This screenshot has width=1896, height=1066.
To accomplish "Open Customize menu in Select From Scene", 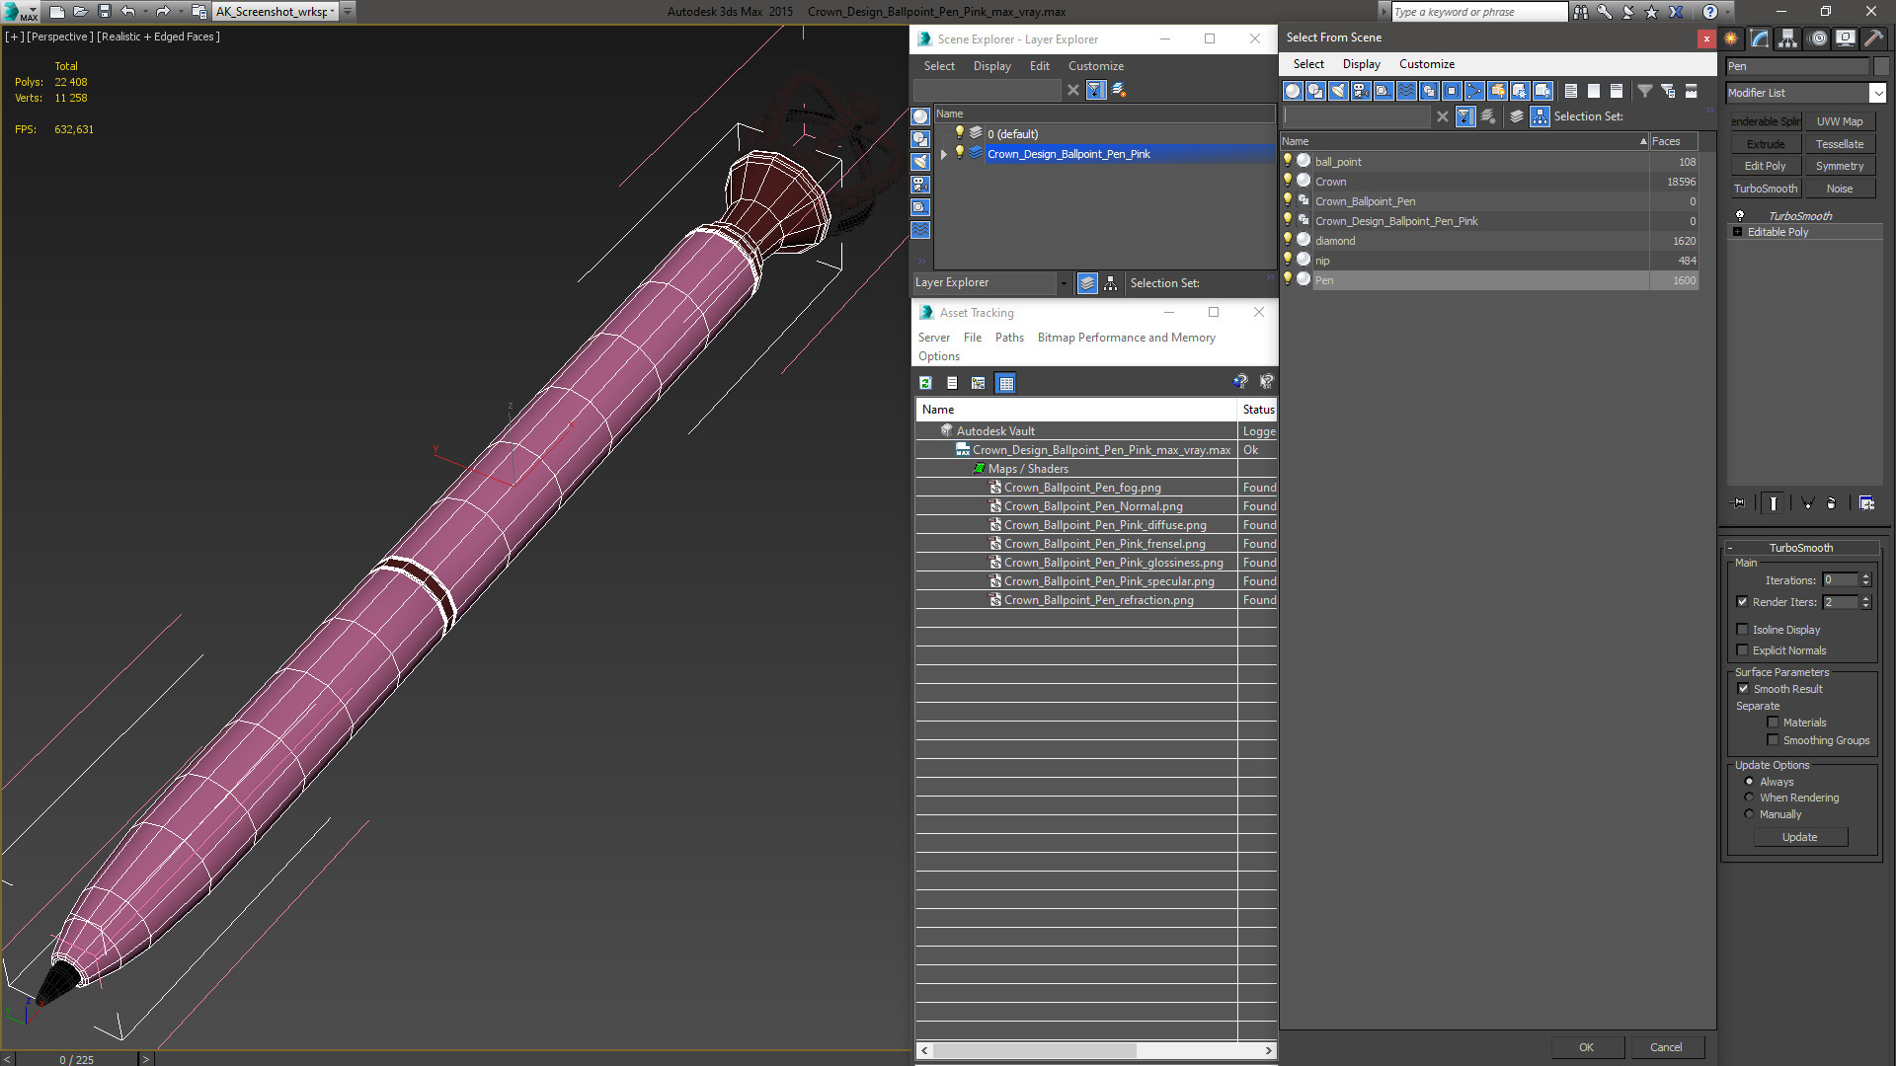I will [1426, 64].
